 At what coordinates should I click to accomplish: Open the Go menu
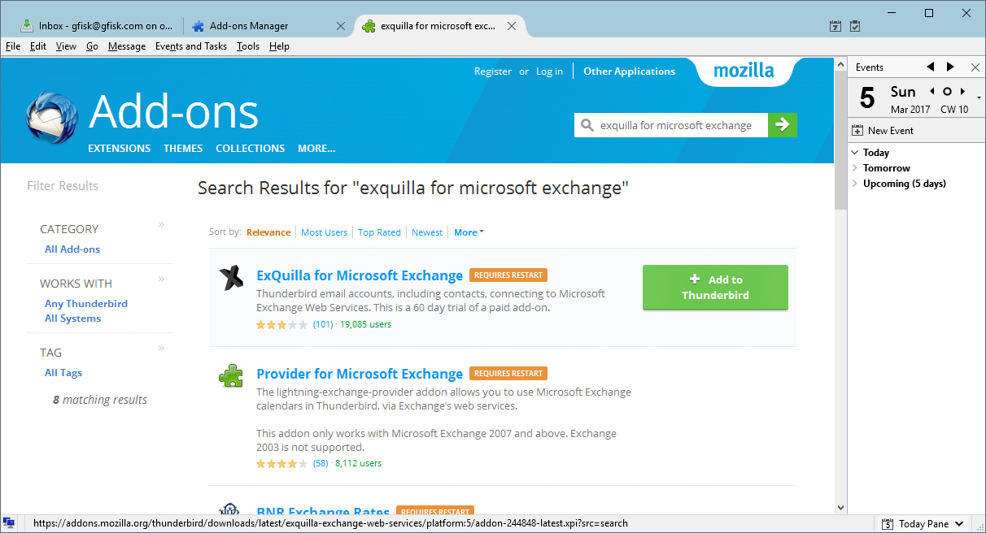click(x=92, y=46)
